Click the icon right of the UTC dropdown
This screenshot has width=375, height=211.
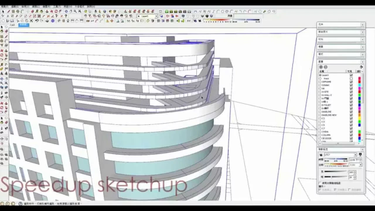pos(360,155)
